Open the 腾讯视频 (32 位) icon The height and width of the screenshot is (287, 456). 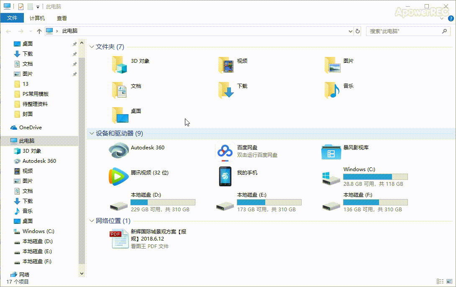[119, 176]
